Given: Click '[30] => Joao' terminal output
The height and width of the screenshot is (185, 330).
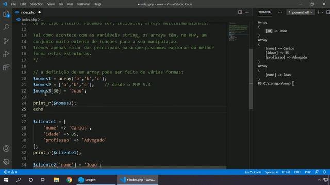Looking at the screenshot, I should point(276,31).
